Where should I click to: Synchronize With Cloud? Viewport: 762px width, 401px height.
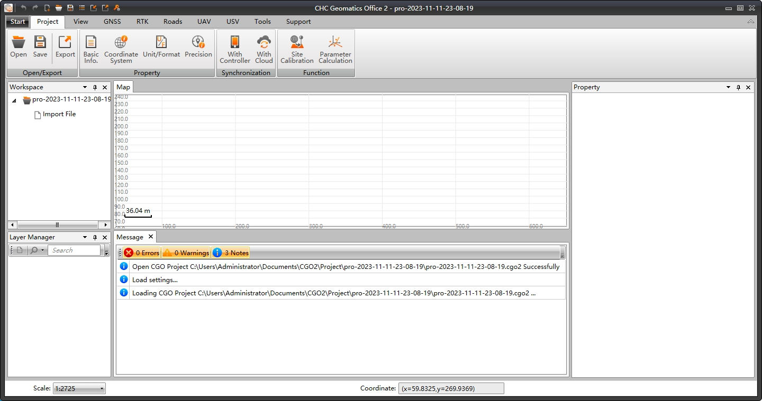tap(264, 50)
